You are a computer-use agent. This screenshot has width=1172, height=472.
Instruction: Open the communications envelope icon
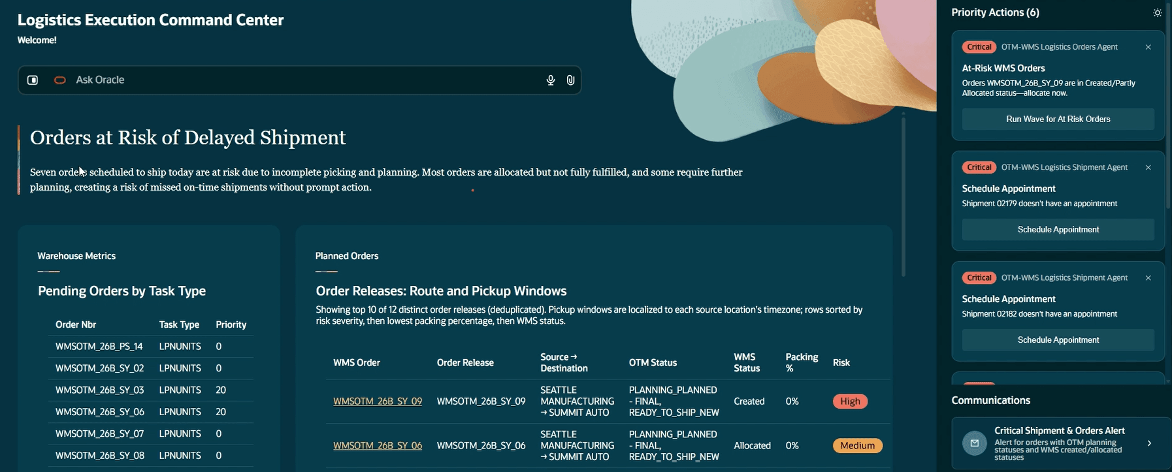pyautogui.click(x=975, y=443)
